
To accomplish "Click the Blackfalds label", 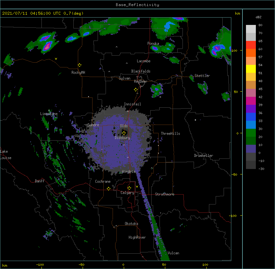I will [x=141, y=71].
